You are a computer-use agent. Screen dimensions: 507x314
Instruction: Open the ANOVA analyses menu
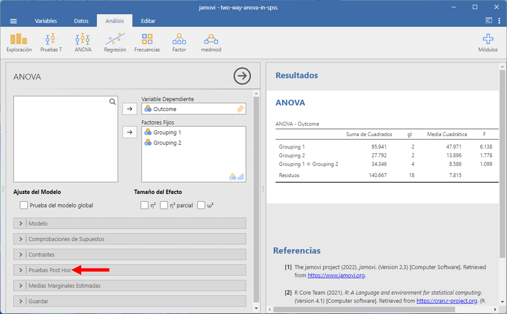click(x=83, y=43)
